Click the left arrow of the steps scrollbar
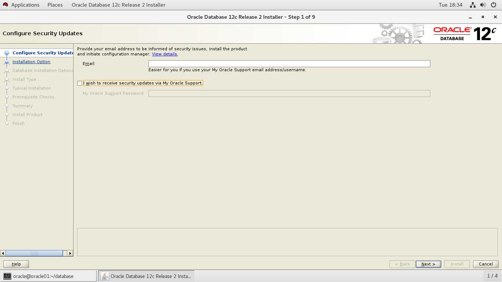This screenshot has height=282, width=502. tap(3, 253)
